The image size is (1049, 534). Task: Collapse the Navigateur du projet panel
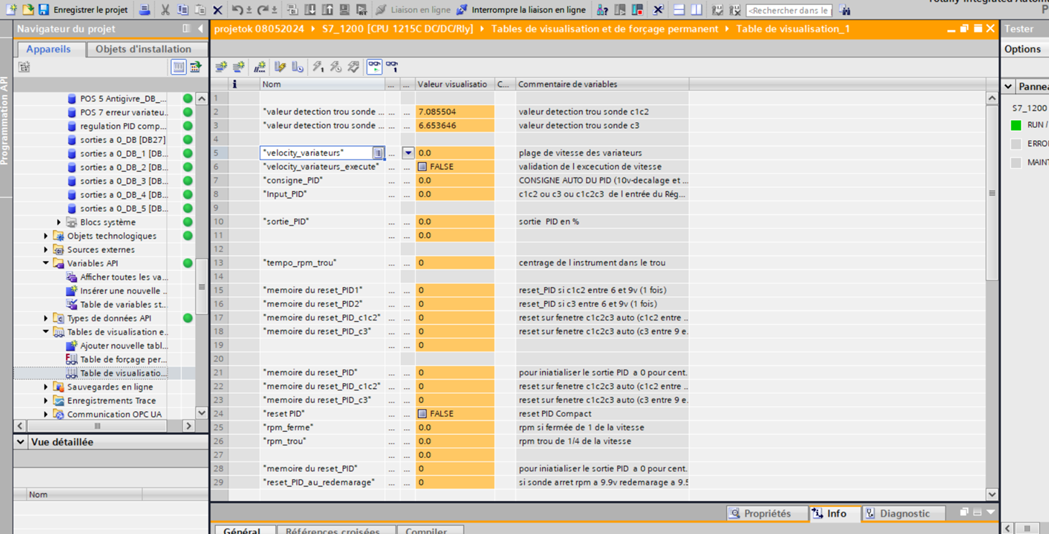pos(201,29)
